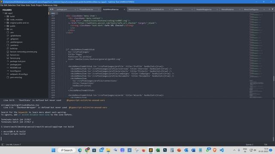Open .gitattributes in the sidebar

15,36
